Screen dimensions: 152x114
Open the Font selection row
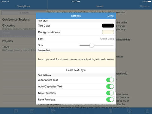pyautogui.click(x=76, y=39)
